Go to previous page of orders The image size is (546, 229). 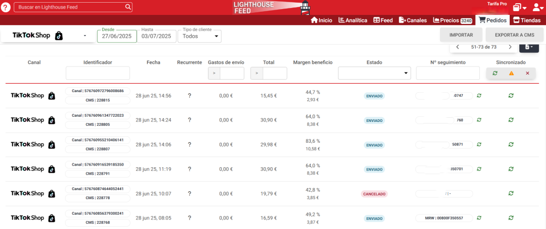point(457,47)
